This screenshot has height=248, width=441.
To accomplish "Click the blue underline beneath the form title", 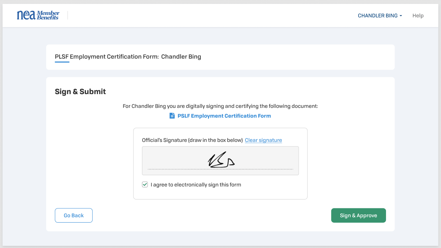I will click(62, 62).
